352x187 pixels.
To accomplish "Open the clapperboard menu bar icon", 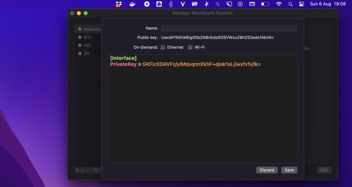I will (195, 4).
